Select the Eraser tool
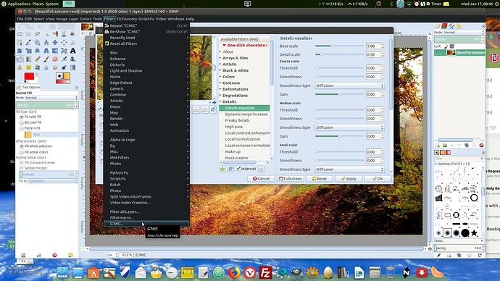This screenshot has width=500, height=281. (x=55, y=59)
